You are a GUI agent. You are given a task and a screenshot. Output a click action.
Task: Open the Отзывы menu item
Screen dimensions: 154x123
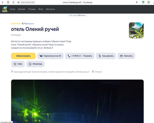point(32,9)
